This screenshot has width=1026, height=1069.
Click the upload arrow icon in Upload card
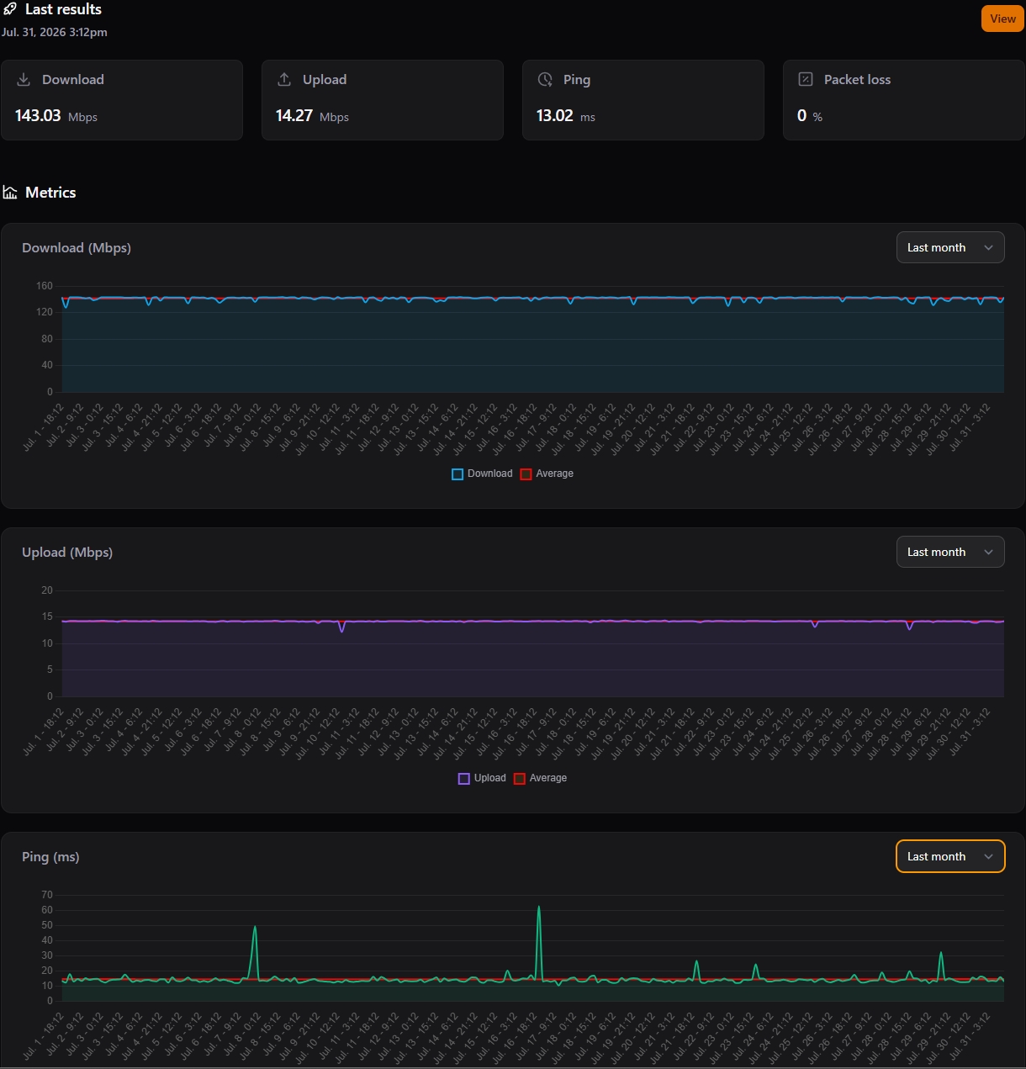click(x=284, y=79)
